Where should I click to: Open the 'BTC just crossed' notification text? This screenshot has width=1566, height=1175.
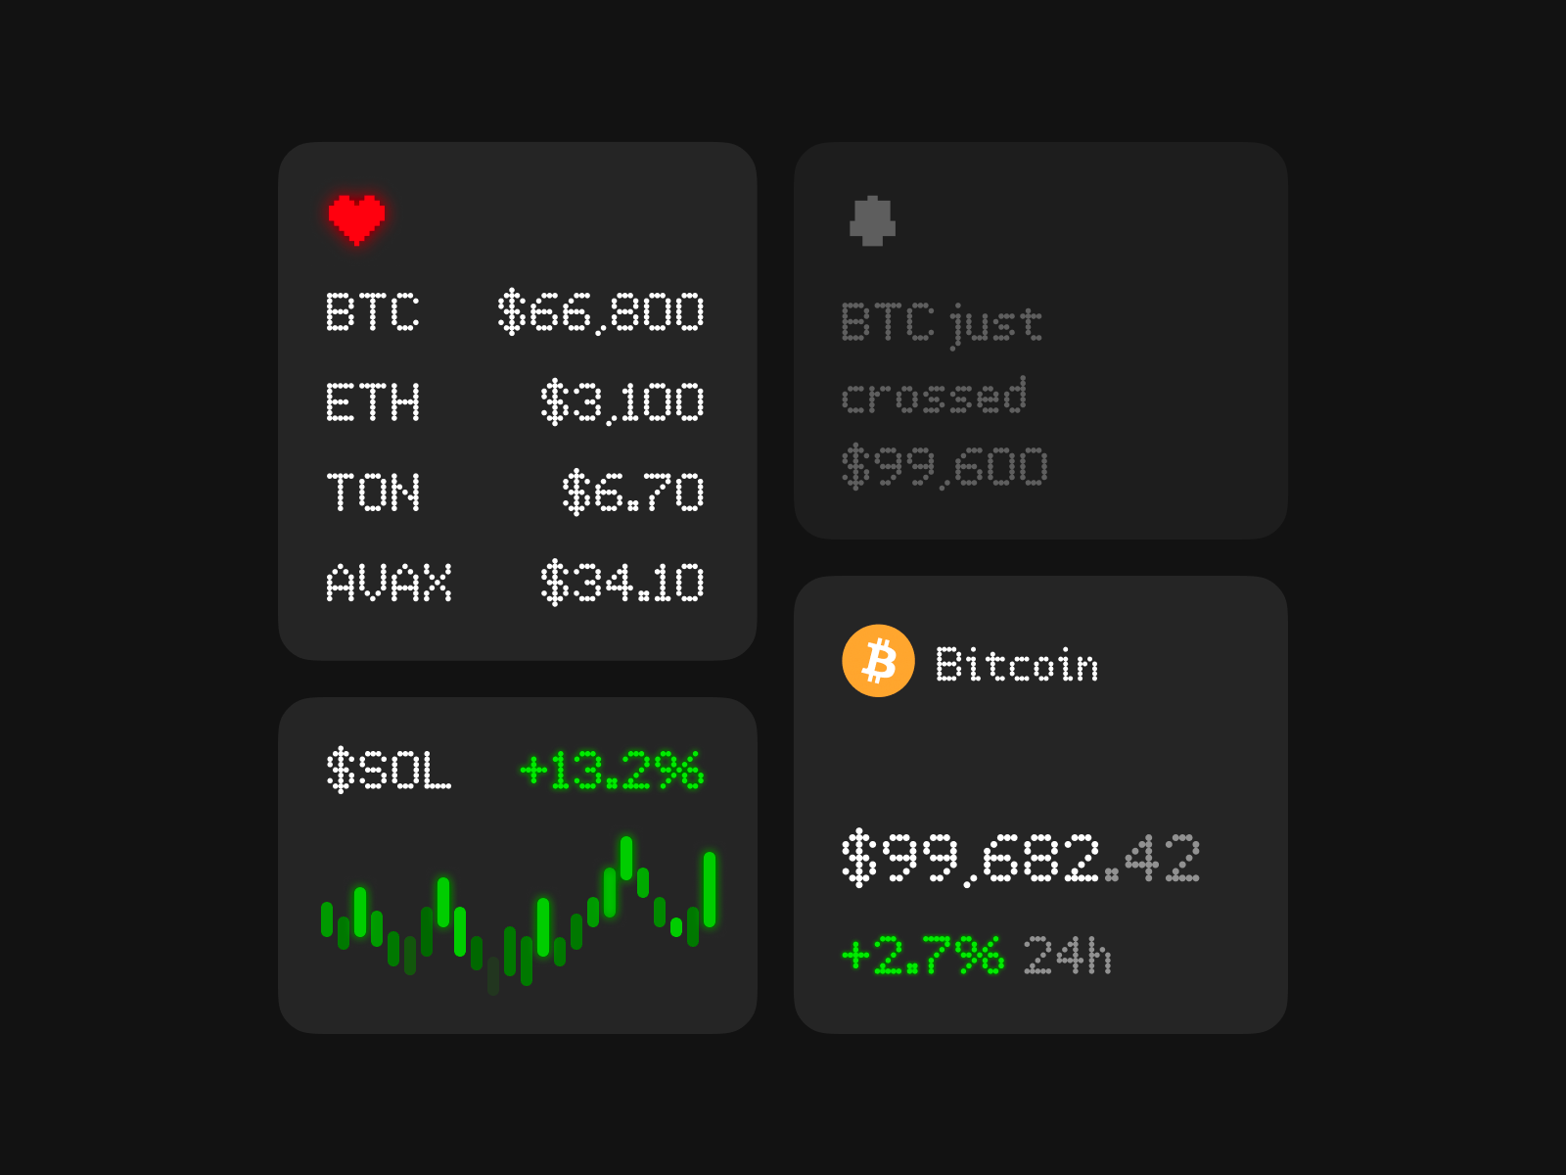(940, 359)
